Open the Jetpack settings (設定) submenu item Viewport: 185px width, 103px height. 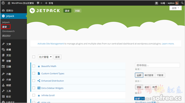pos(5,27)
